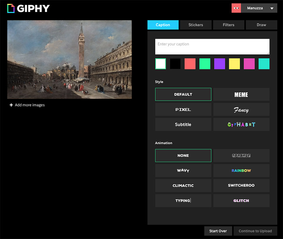Open the Manuzza account dropdown arrow

tap(272, 8)
